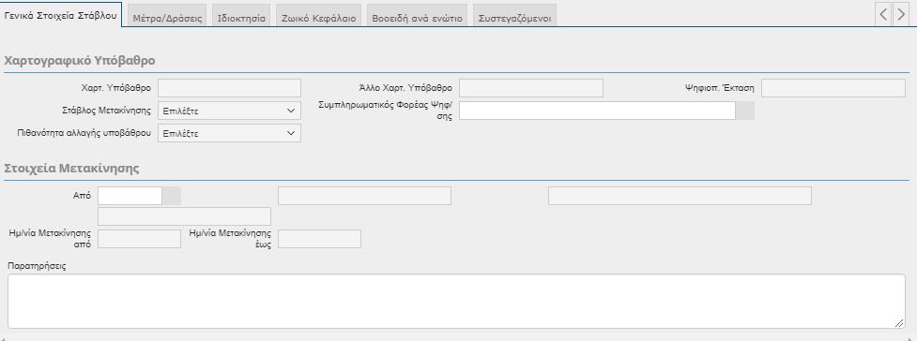This screenshot has height=341, width=917.
Task: Click inside the Παρατηρήσεις text area
Action: coord(457,302)
